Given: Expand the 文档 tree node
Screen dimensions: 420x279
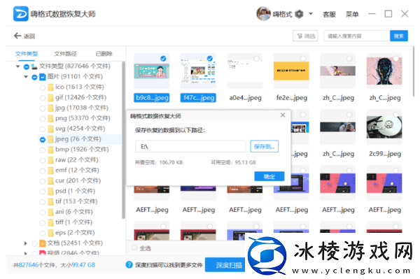Looking at the screenshot, I should click(26, 243).
